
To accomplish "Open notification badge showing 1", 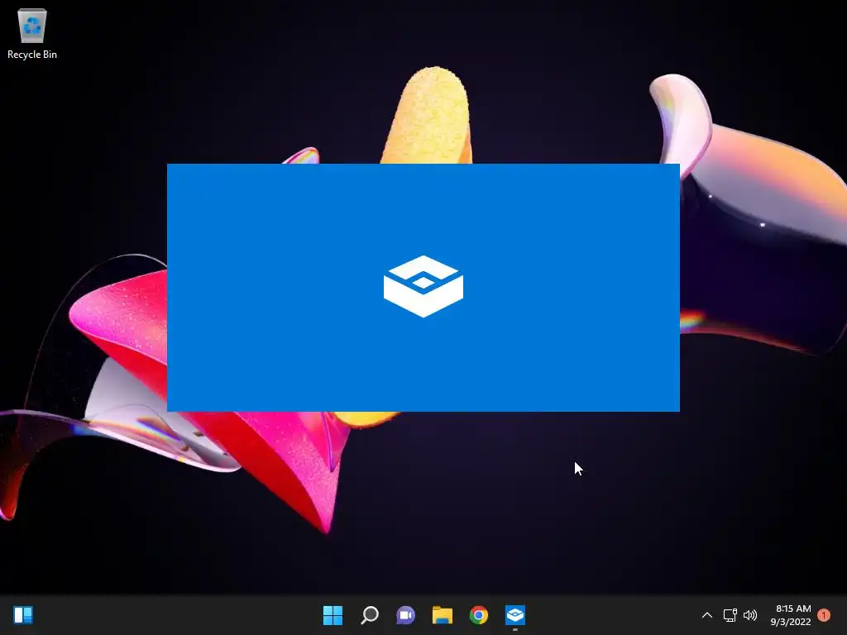I will coord(823,615).
